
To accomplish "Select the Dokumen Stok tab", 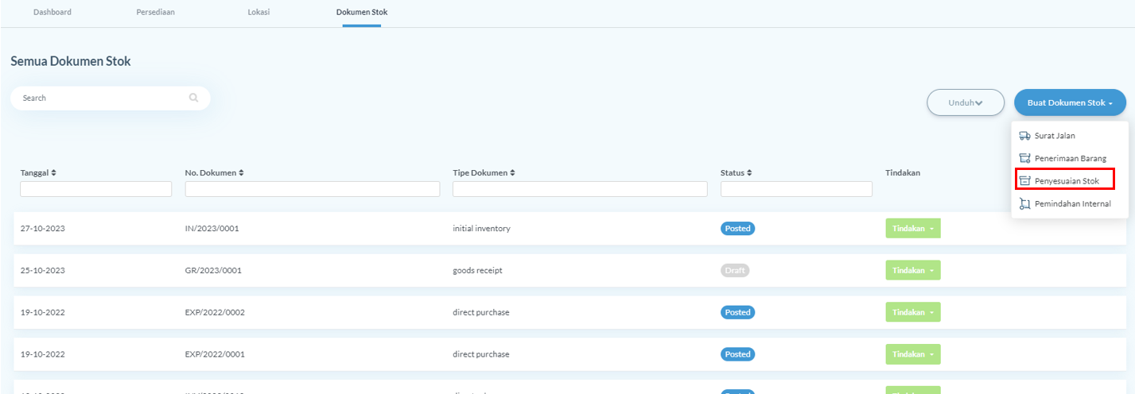I will (362, 12).
